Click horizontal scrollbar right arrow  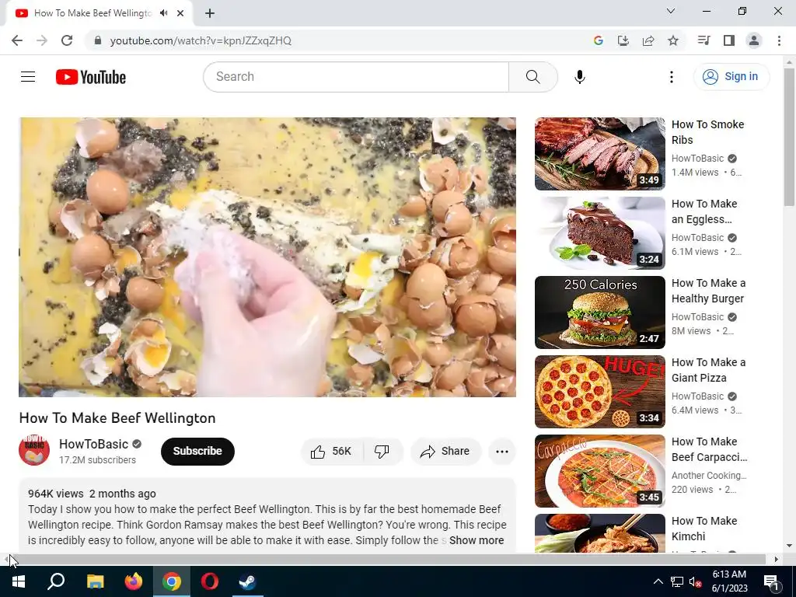777,560
